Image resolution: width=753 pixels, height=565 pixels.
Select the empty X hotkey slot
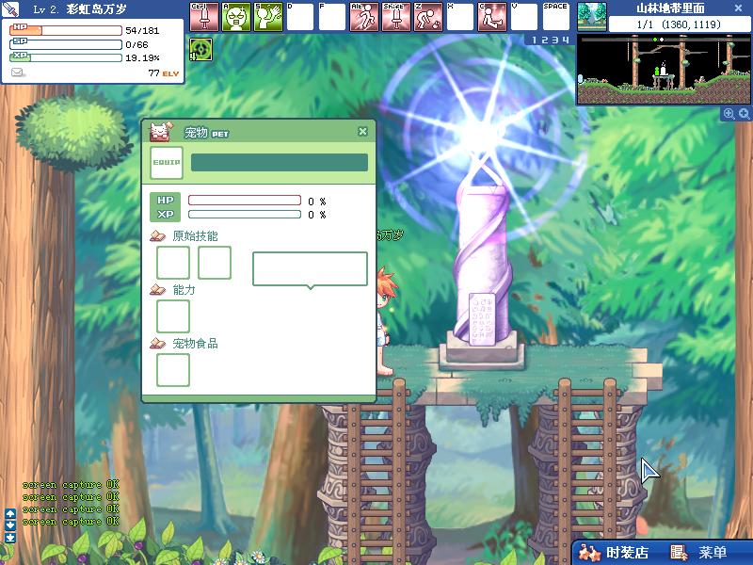pos(460,17)
